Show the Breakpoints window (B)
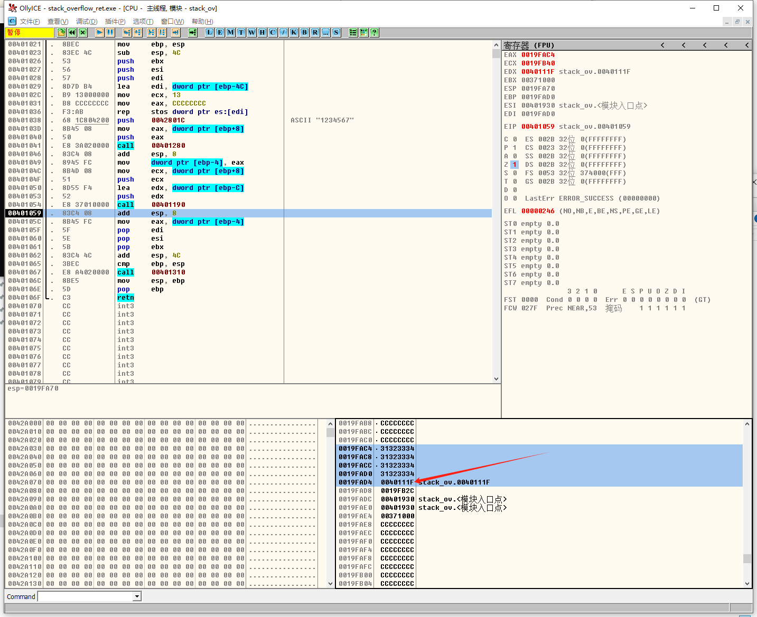 click(304, 33)
